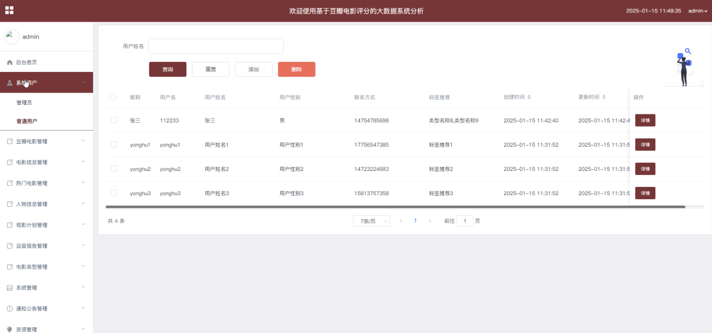712x333 pixels.
Task: Click the admin avatar image in sidebar
Action: pos(12,37)
